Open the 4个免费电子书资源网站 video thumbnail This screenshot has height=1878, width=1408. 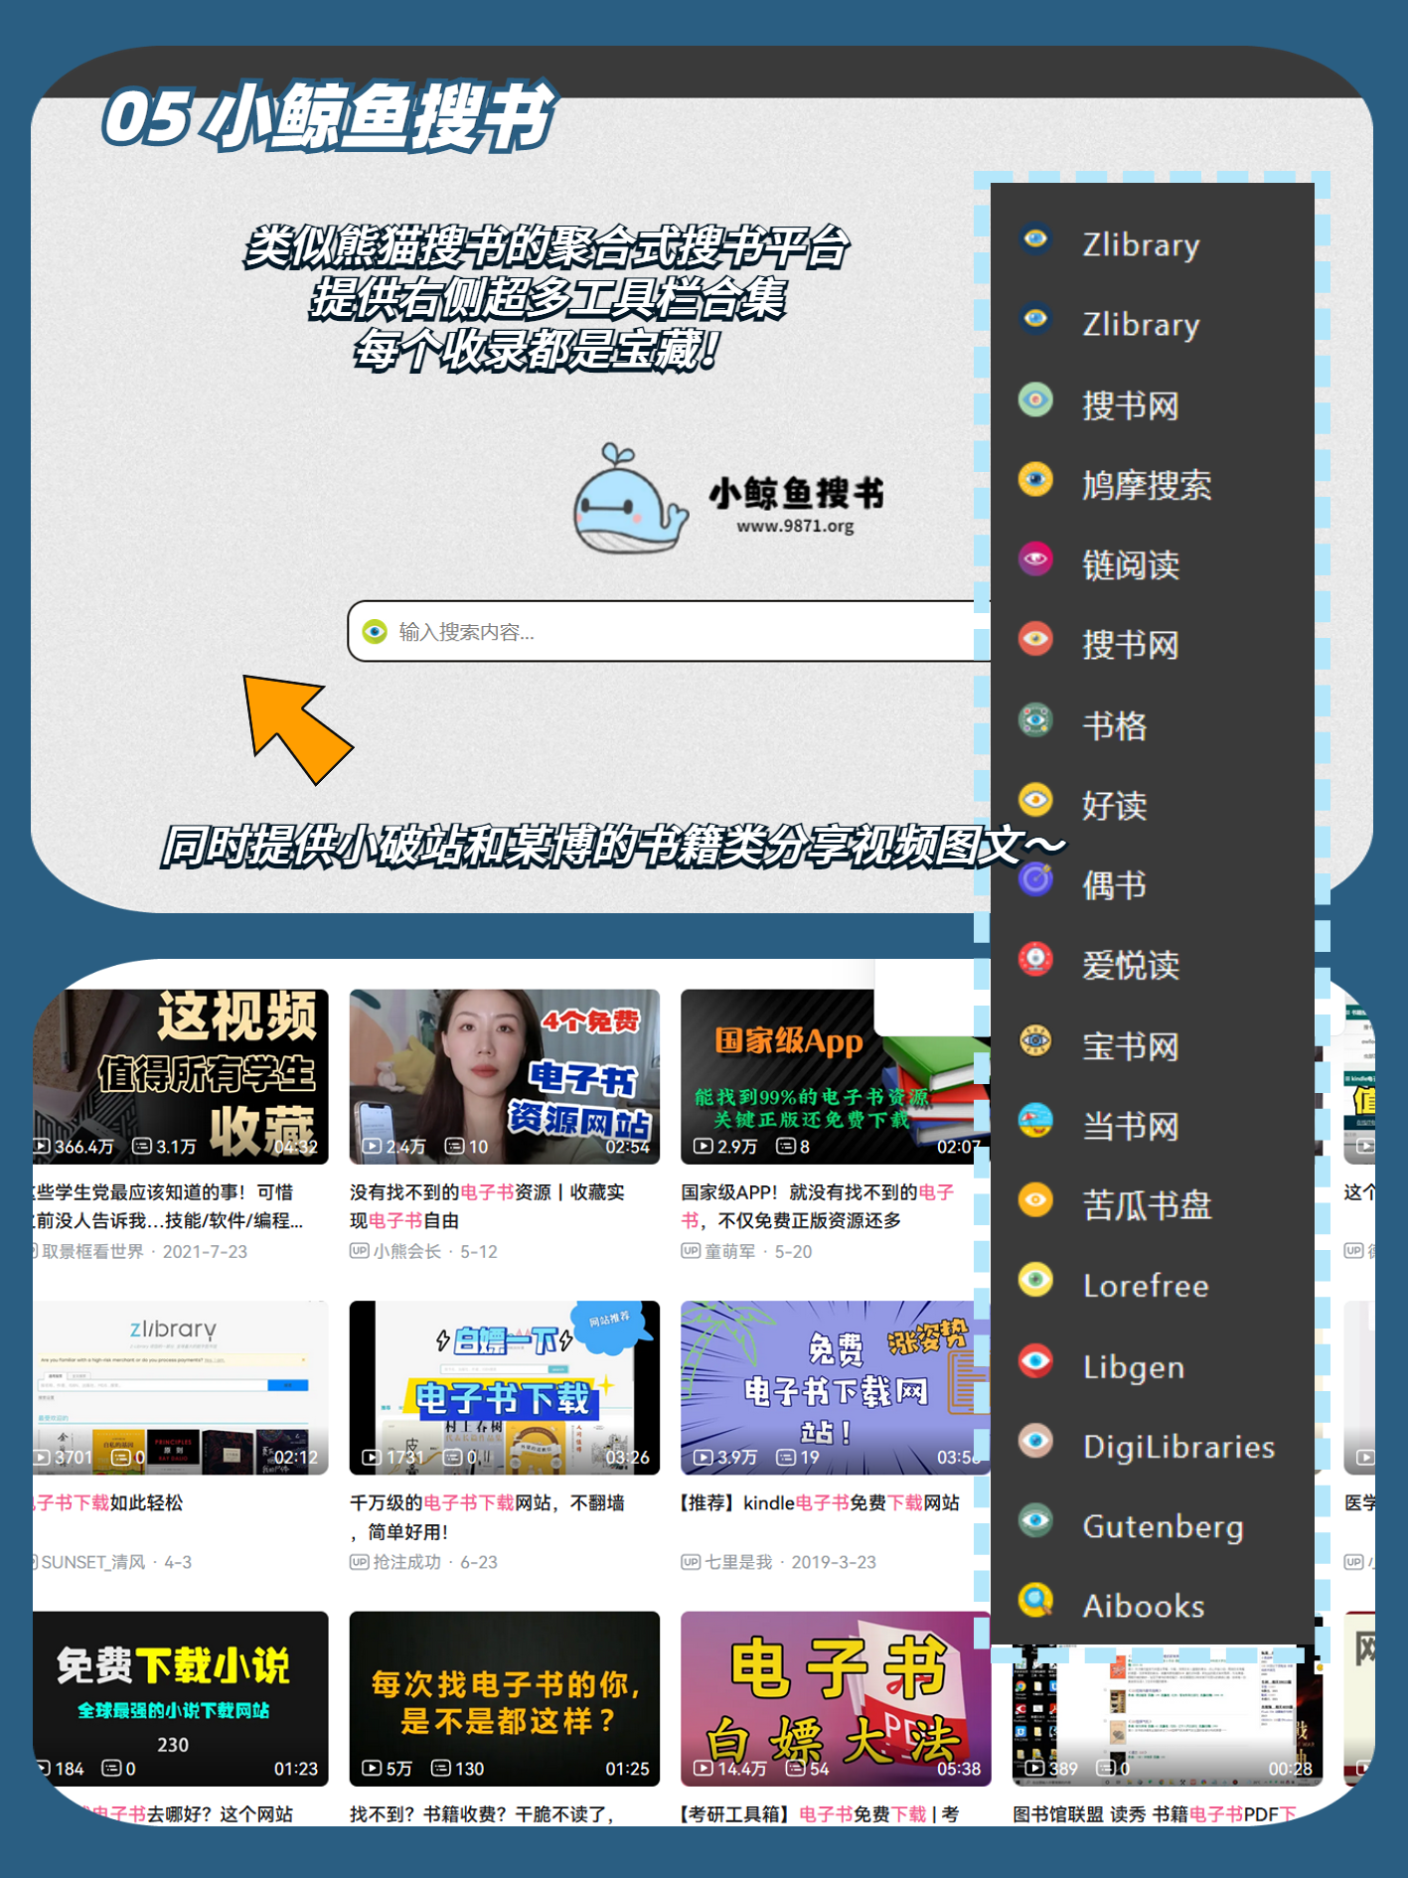[x=505, y=1076]
